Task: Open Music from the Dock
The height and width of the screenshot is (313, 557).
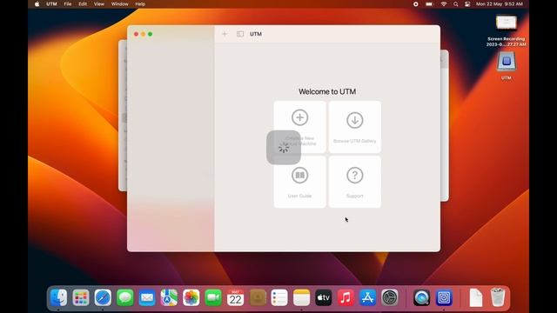Action: [346, 297]
